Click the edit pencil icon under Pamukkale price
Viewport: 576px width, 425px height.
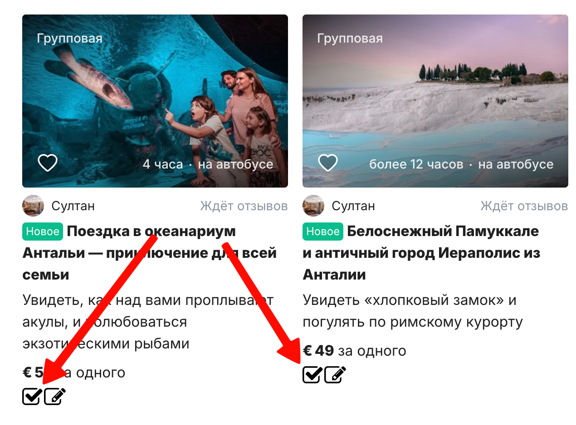tap(335, 375)
